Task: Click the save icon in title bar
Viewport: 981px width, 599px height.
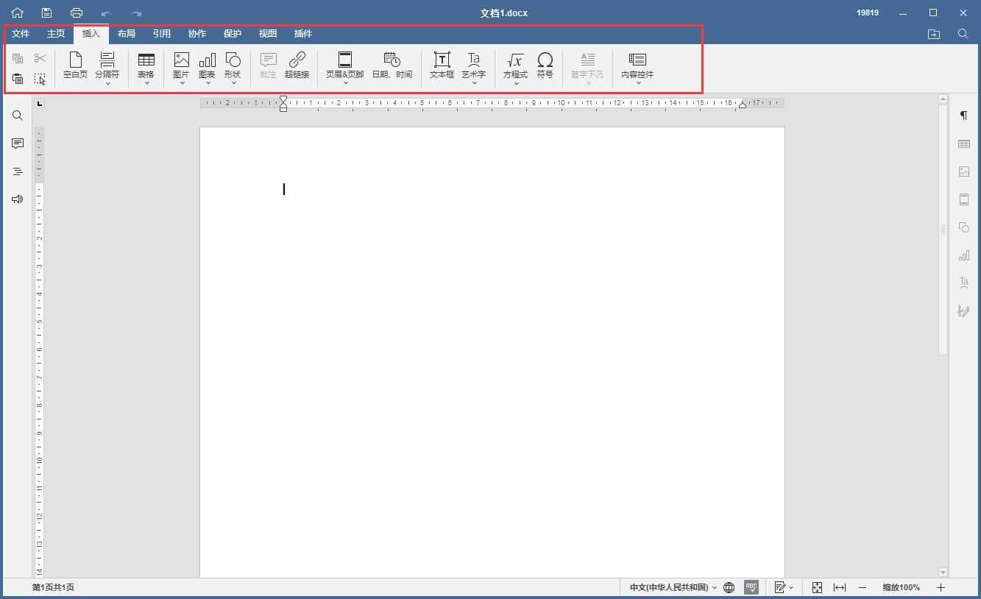Action: pos(46,13)
